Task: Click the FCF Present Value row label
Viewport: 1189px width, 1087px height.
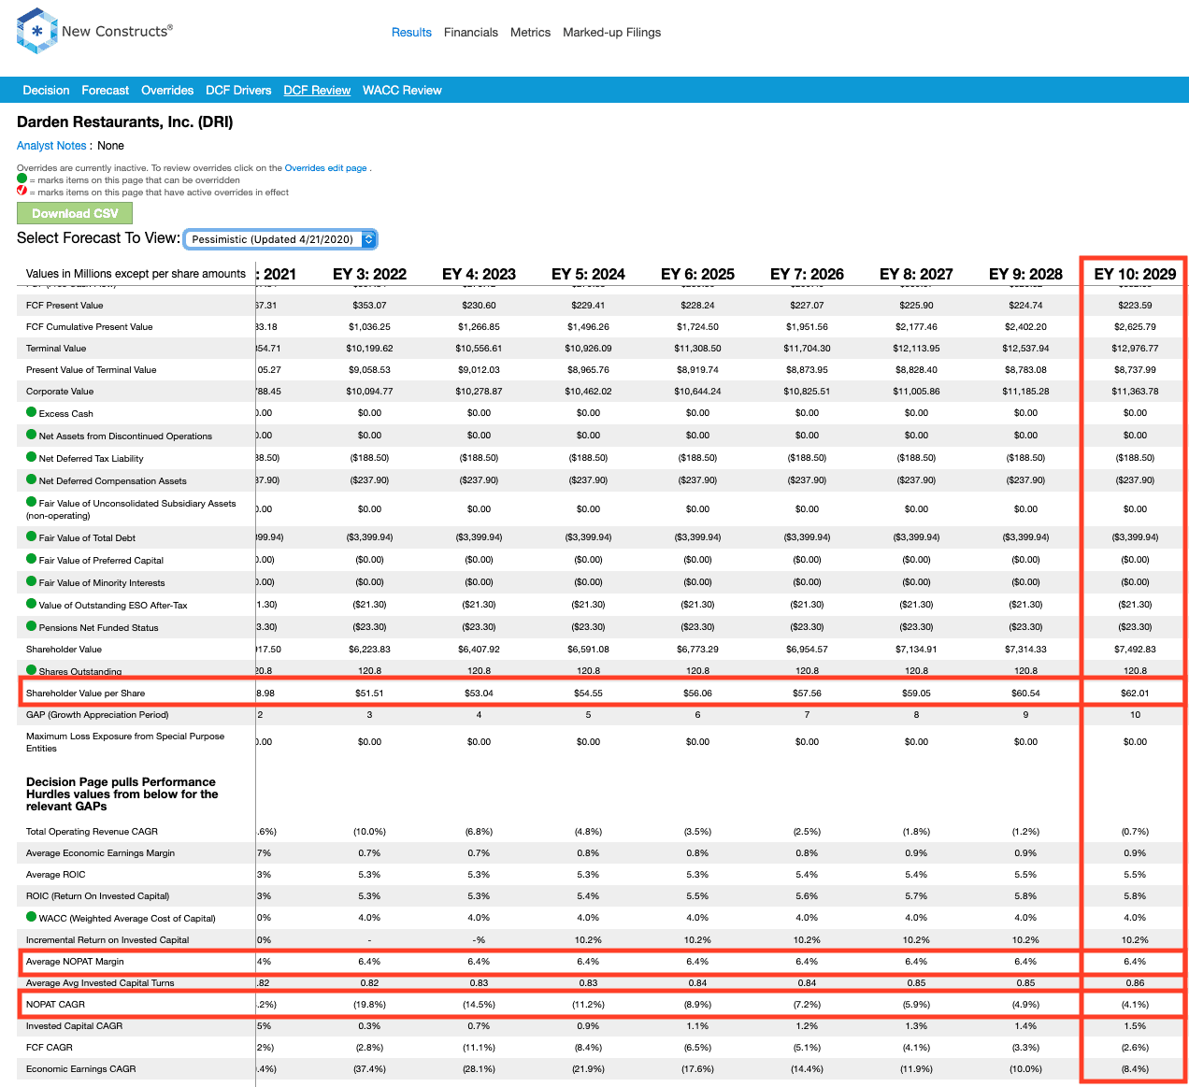Action: click(x=64, y=306)
